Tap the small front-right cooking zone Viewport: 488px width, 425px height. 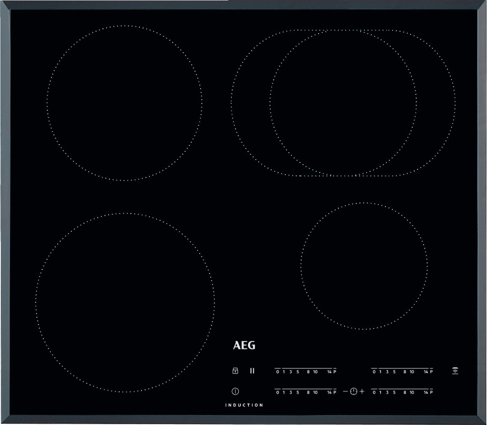[x=364, y=266]
